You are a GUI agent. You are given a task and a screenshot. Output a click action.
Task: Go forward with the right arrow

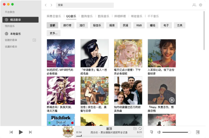51,5
